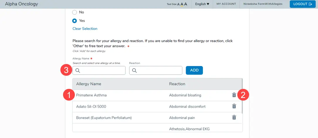Click the Clear Selection link
Image resolution: width=318 pixels, height=138 pixels.
85,29
